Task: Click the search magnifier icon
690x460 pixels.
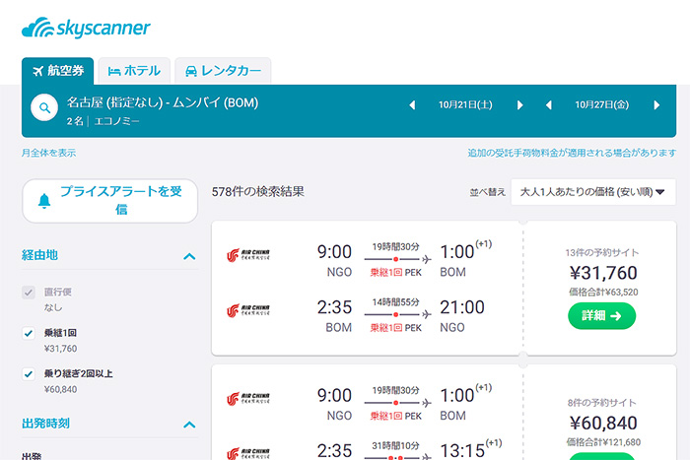Action: click(x=45, y=108)
